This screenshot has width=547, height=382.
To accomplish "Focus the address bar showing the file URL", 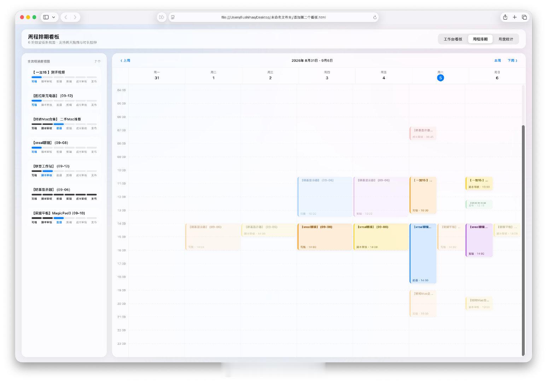I will point(273,17).
